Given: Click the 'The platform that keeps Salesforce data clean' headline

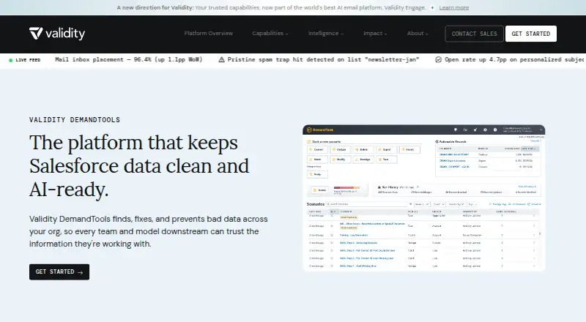Looking at the screenshot, I should pos(139,166).
